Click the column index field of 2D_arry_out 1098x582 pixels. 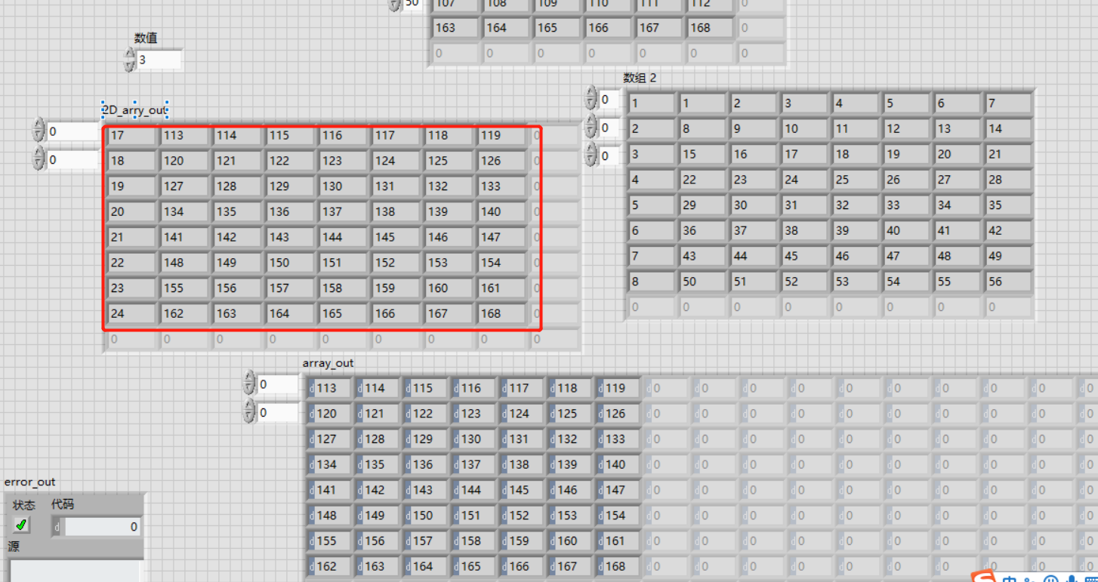(72, 160)
